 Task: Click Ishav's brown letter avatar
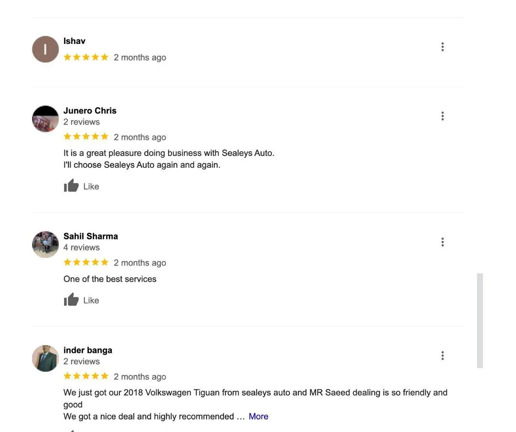(x=45, y=49)
